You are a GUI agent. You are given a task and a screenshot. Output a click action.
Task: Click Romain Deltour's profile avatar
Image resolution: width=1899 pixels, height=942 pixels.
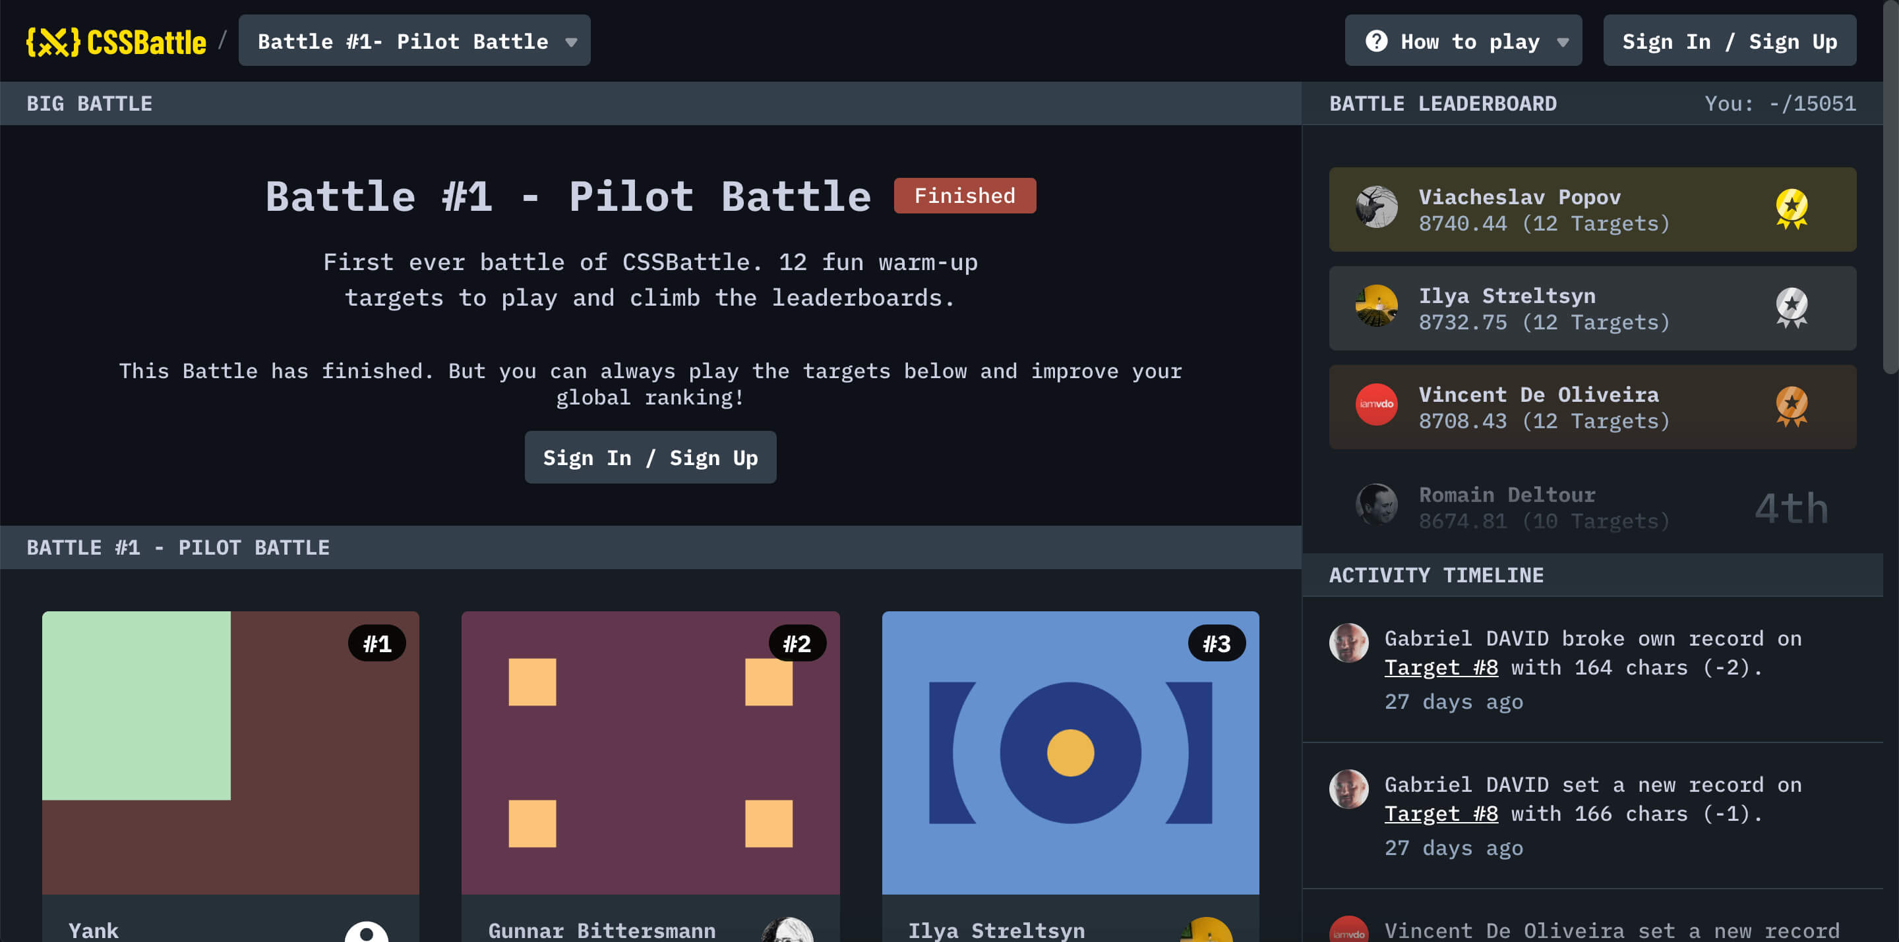click(x=1376, y=507)
